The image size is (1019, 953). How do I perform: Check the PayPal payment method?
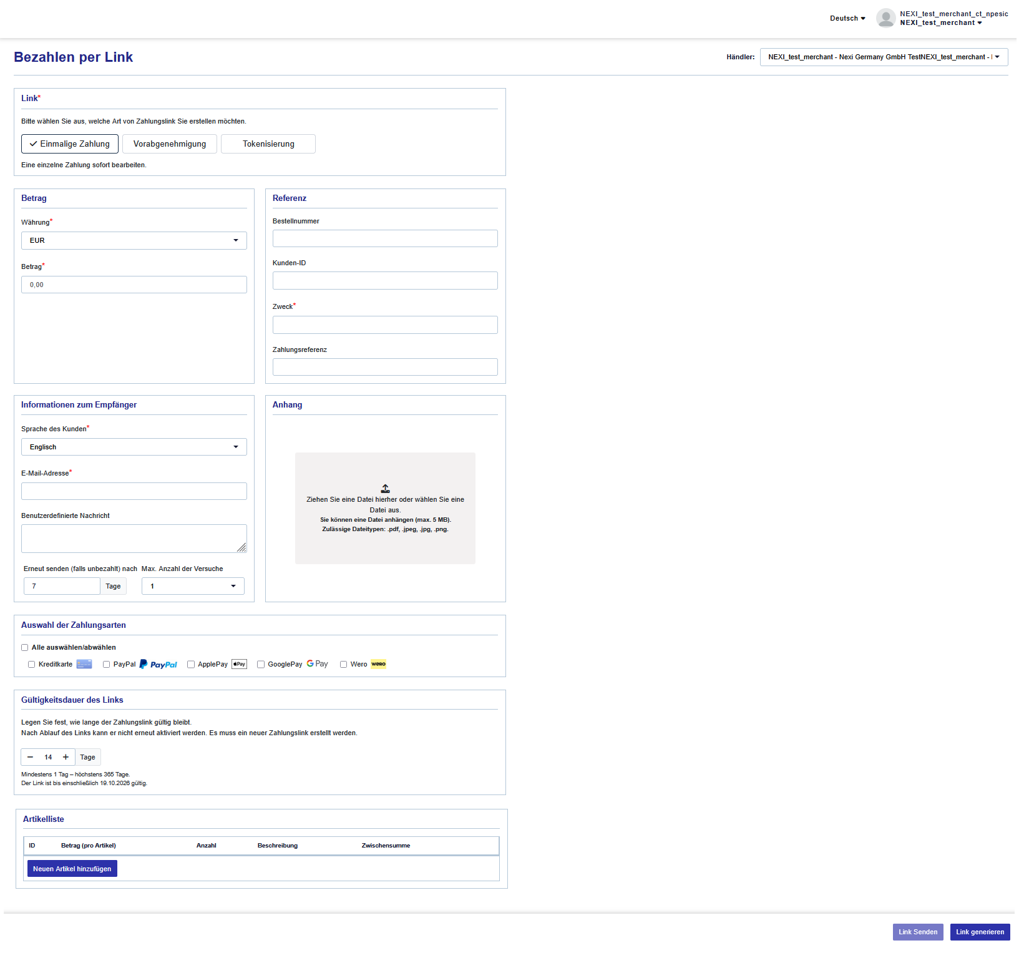(x=106, y=665)
